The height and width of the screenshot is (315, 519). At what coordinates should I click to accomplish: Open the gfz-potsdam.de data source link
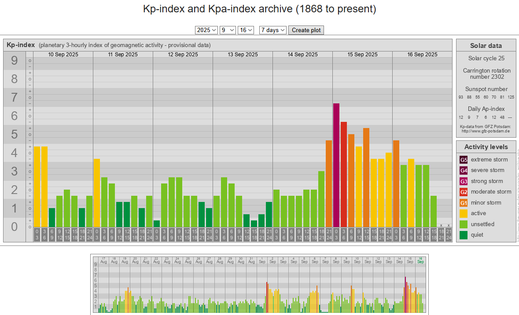tap(486, 131)
